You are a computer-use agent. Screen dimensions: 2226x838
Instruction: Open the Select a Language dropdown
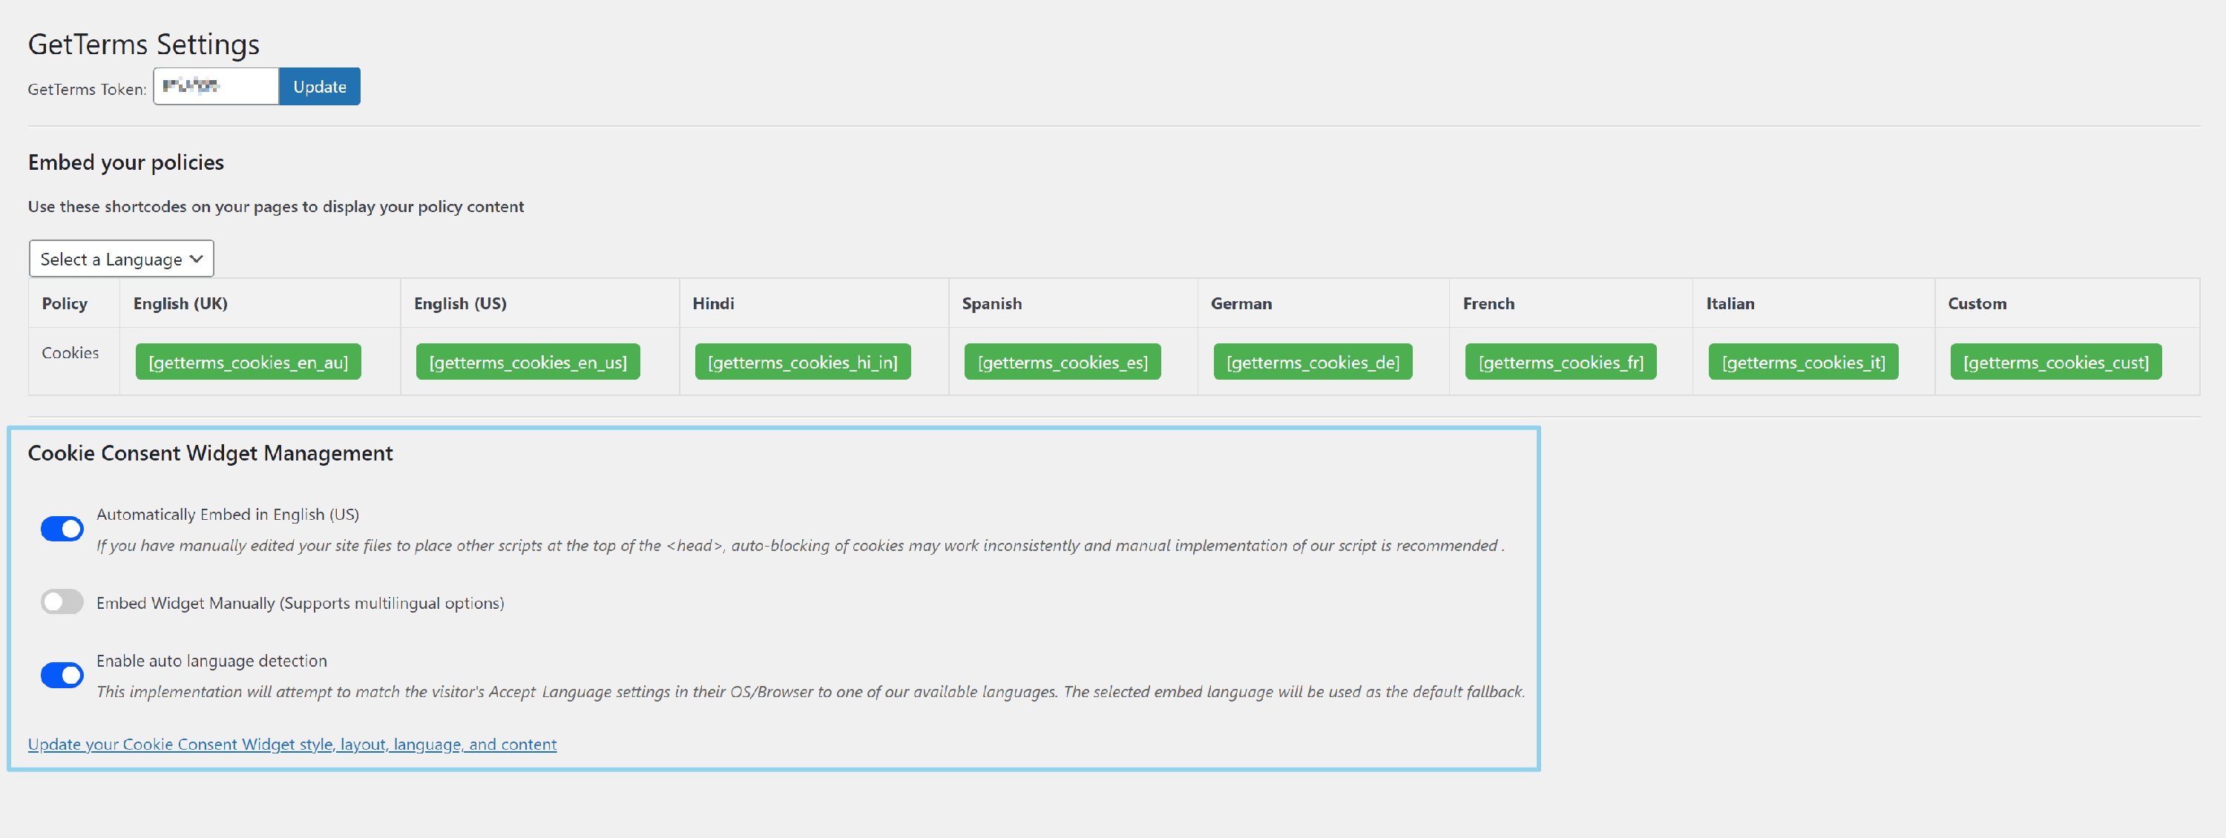(121, 259)
